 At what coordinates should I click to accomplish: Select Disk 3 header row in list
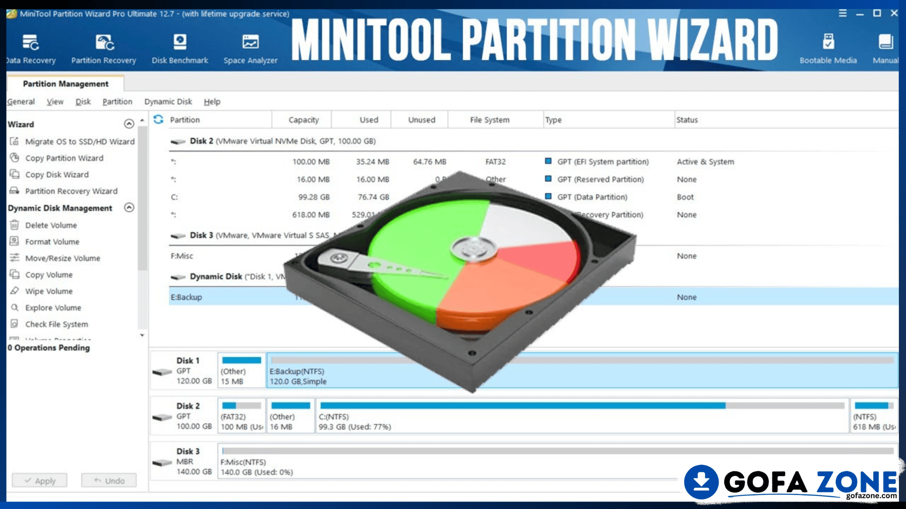(x=533, y=235)
